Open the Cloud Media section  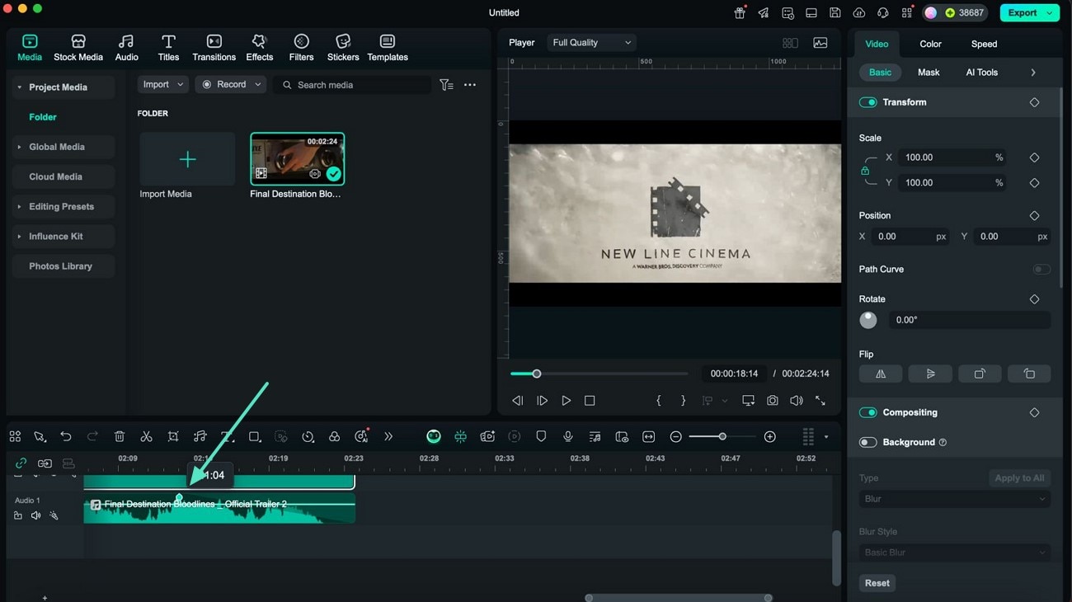coord(55,176)
